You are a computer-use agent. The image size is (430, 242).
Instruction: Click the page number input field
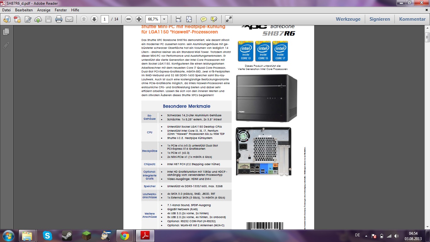pyautogui.click(x=105, y=19)
